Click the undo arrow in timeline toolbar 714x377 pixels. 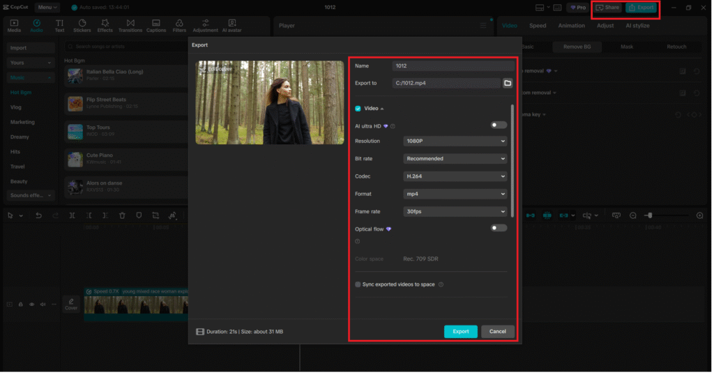(x=38, y=216)
